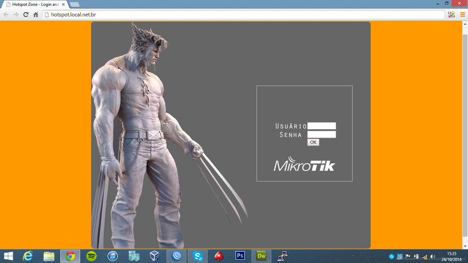Open iTunes from the taskbar
Viewport: 468px width, 263px height.
coord(113,256)
